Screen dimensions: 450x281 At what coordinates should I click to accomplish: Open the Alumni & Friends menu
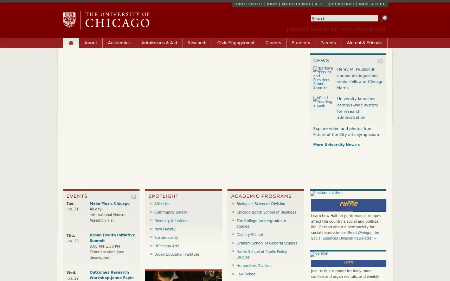[x=364, y=43]
